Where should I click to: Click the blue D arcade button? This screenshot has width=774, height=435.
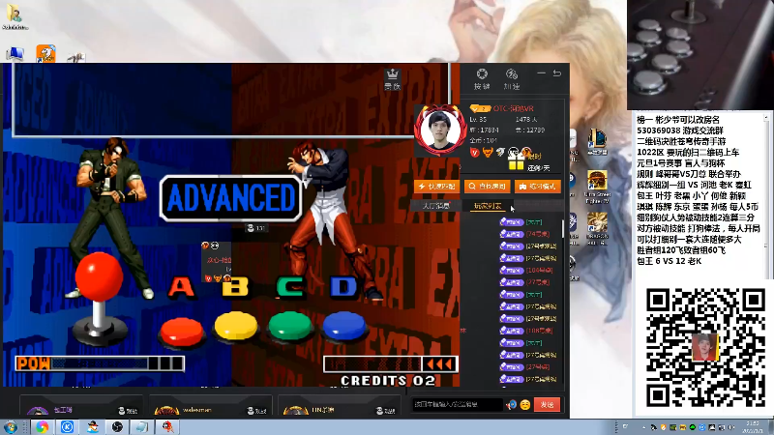pyautogui.click(x=344, y=327)
